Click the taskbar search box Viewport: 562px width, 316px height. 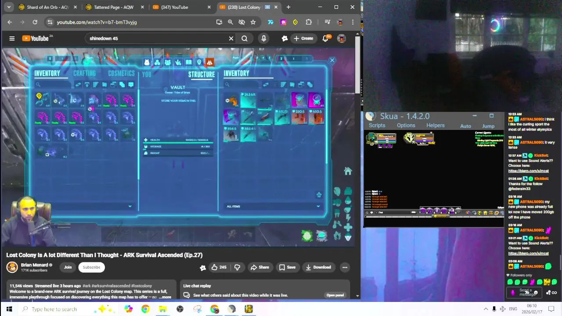click(68, 309)
